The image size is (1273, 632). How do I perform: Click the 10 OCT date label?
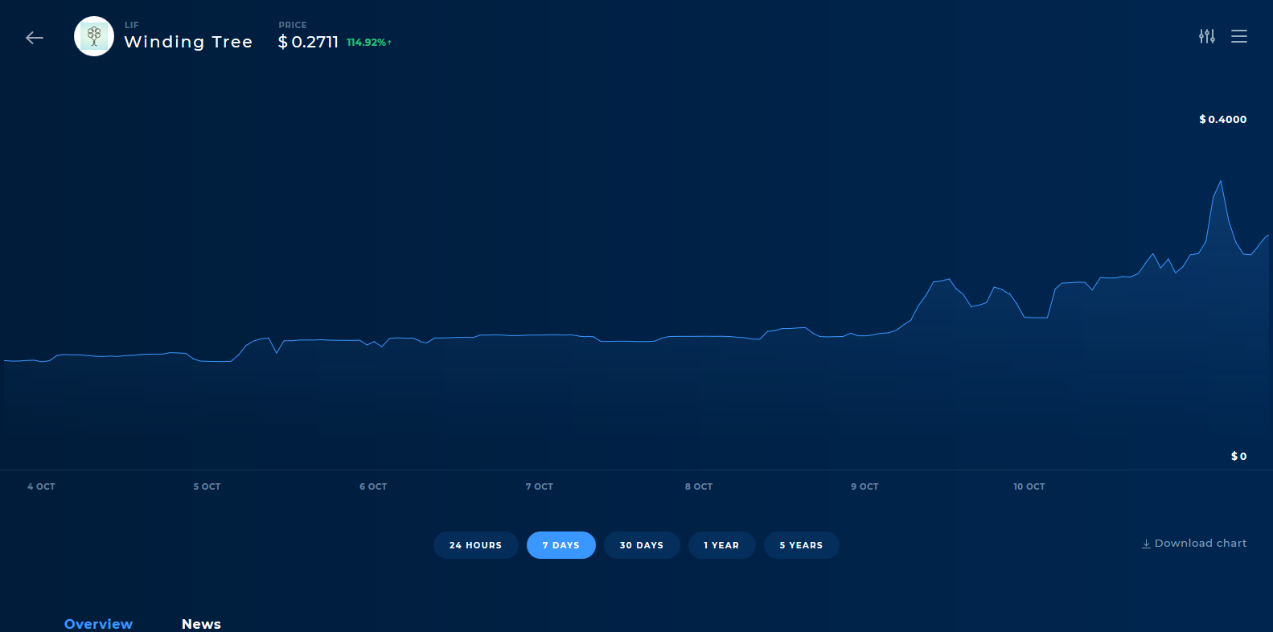1029,486
